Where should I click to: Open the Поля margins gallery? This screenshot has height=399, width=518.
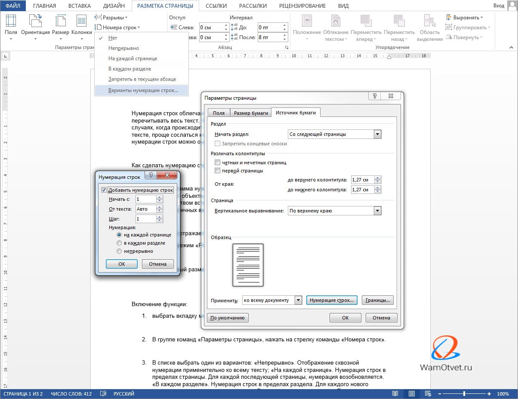(x=11, y=26)
